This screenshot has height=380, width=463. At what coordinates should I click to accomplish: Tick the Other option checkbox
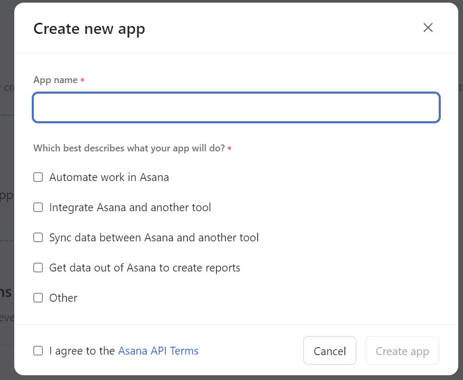tap(38, 298)
